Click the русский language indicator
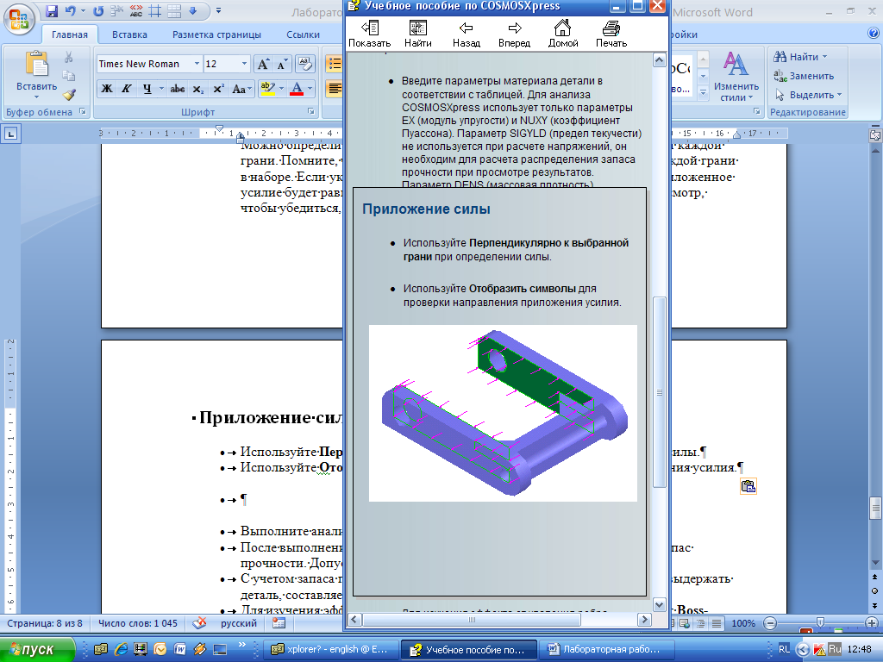This screenshot has width=883, height=662. pos(239,623)
